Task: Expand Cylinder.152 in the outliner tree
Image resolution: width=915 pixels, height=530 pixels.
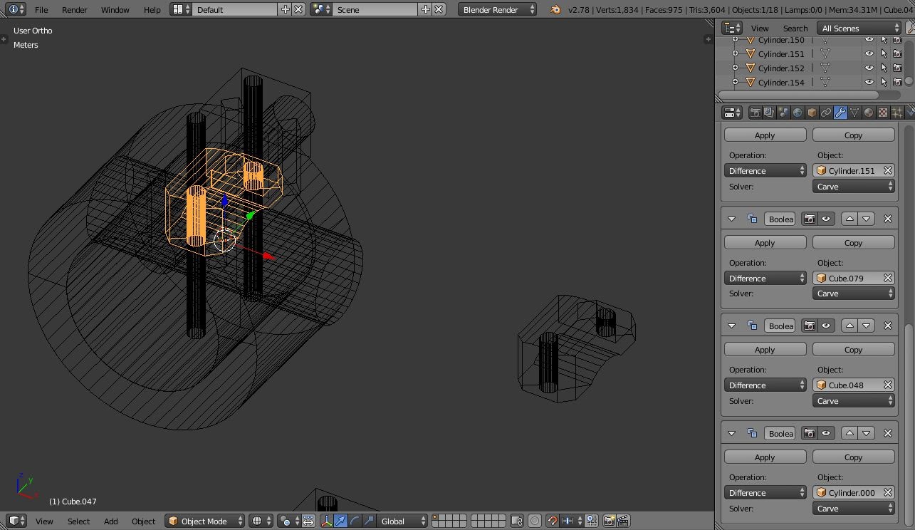Action: [735, 68]
